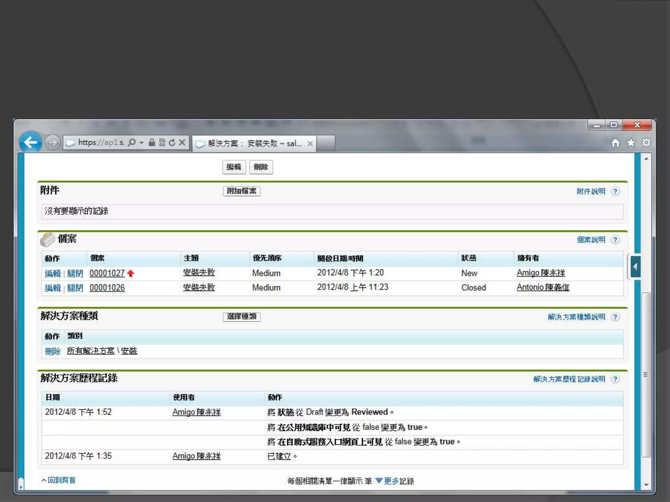Click the browser back arrow button
670x502 pixels.
tap(30, 142)
